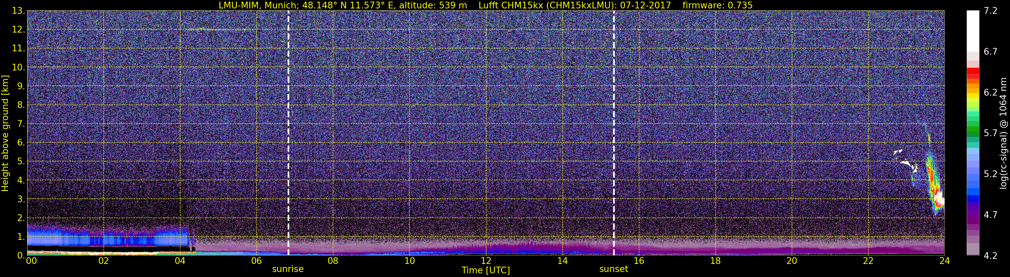This screenshot has height=277, width=1010.
Task: Click the sunset dashed vertical line
Action: 613,133
